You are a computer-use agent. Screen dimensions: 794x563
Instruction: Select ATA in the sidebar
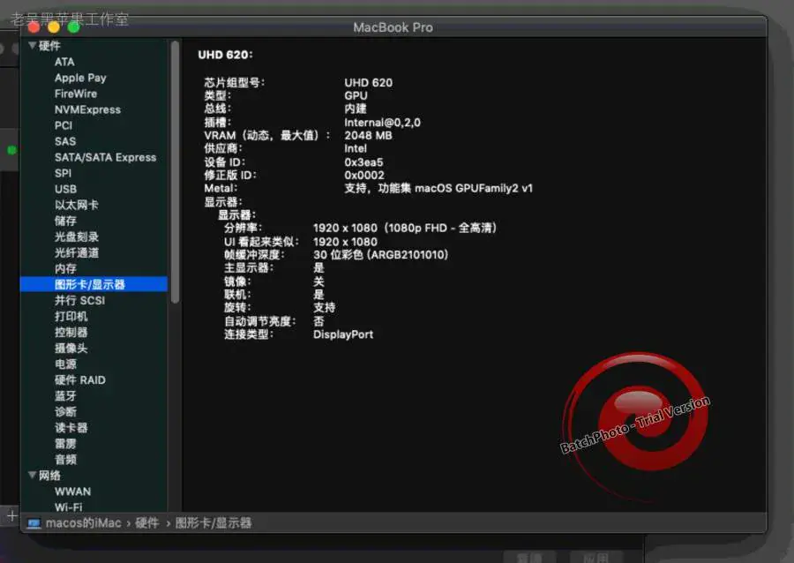click(64, 62)
